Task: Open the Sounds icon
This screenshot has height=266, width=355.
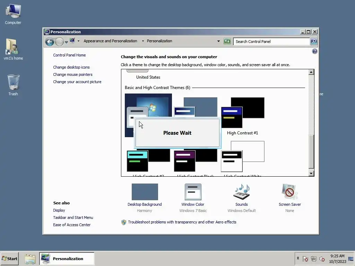Action: point(242,192)
